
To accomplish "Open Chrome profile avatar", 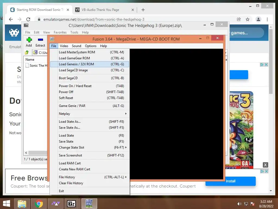I will (258, 19).
